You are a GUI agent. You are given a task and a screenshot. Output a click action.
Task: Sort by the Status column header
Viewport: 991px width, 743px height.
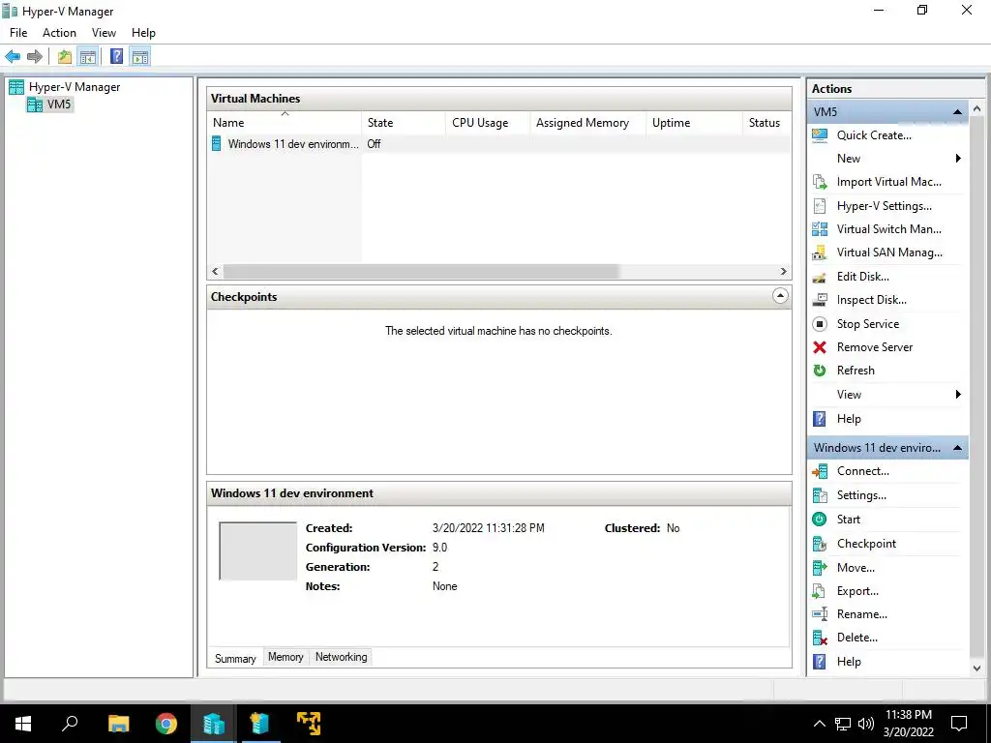766,123
